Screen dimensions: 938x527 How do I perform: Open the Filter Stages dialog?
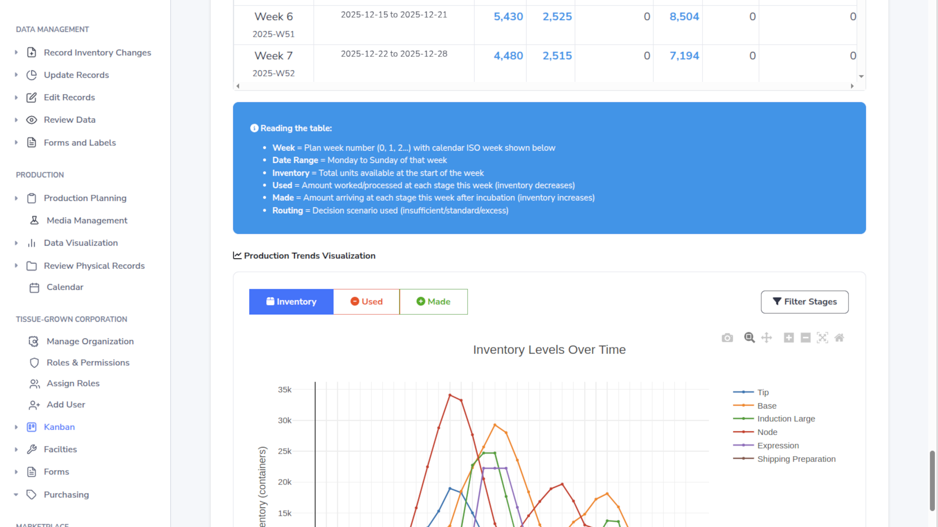[805, 302]
